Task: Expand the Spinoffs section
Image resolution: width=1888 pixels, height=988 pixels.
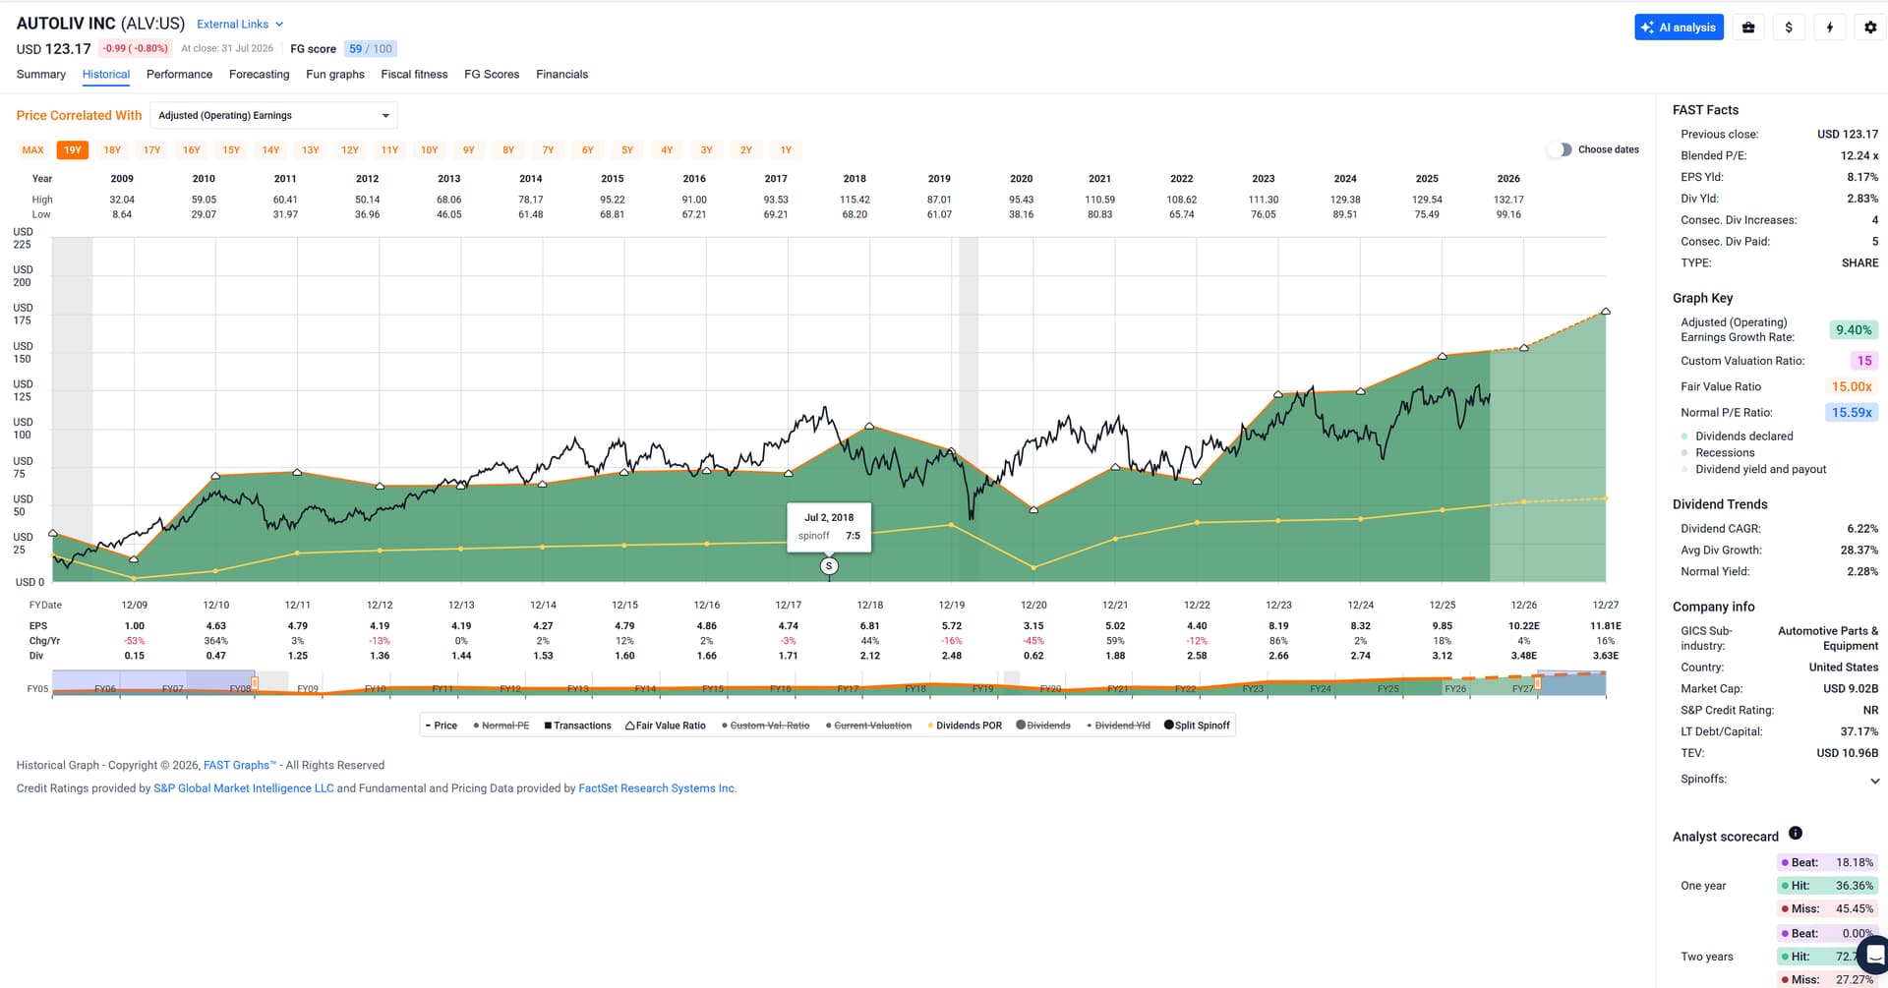Action: [x=1779, y=780]
